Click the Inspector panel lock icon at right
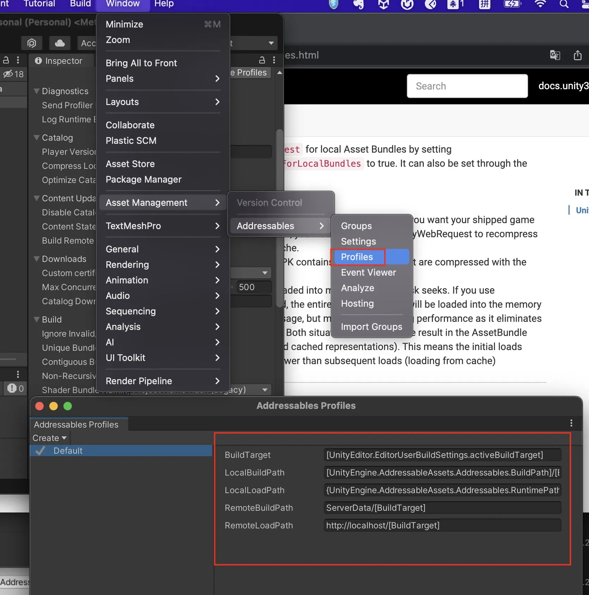Screen dimensions: 589x595 [262, 60]
